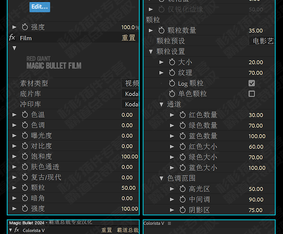Expand the 高光区 parameter
The width and height of the screenshot is (283, 234).
172,189
